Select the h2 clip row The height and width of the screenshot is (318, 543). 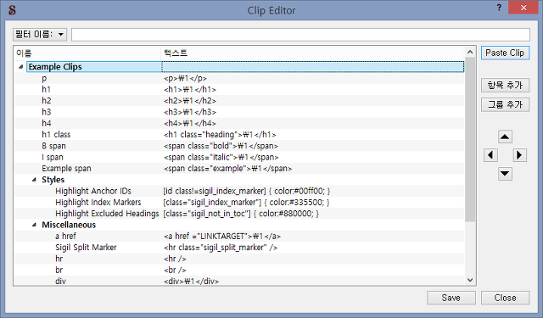(239, 101)
